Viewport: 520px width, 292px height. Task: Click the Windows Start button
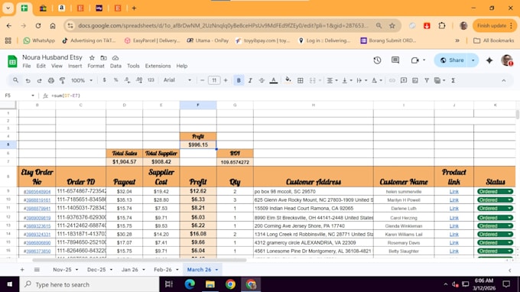pos(10,284)
